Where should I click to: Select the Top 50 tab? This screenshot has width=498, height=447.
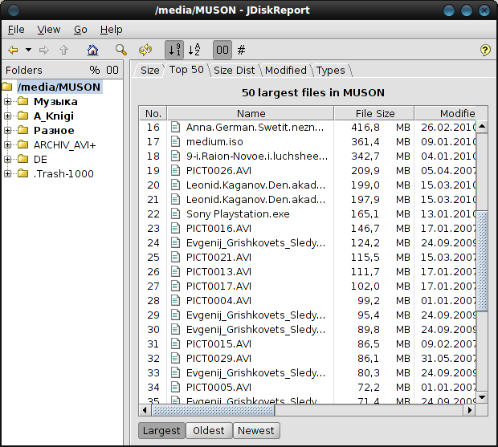click(x=186, y=70)
